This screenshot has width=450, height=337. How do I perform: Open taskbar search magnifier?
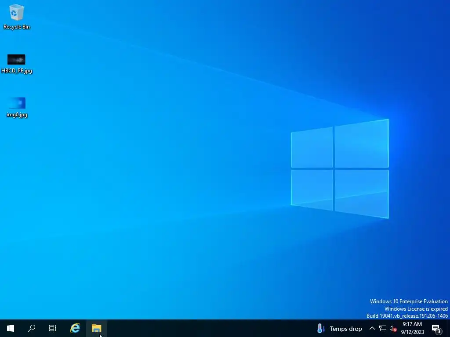click(x=32, y=328)
